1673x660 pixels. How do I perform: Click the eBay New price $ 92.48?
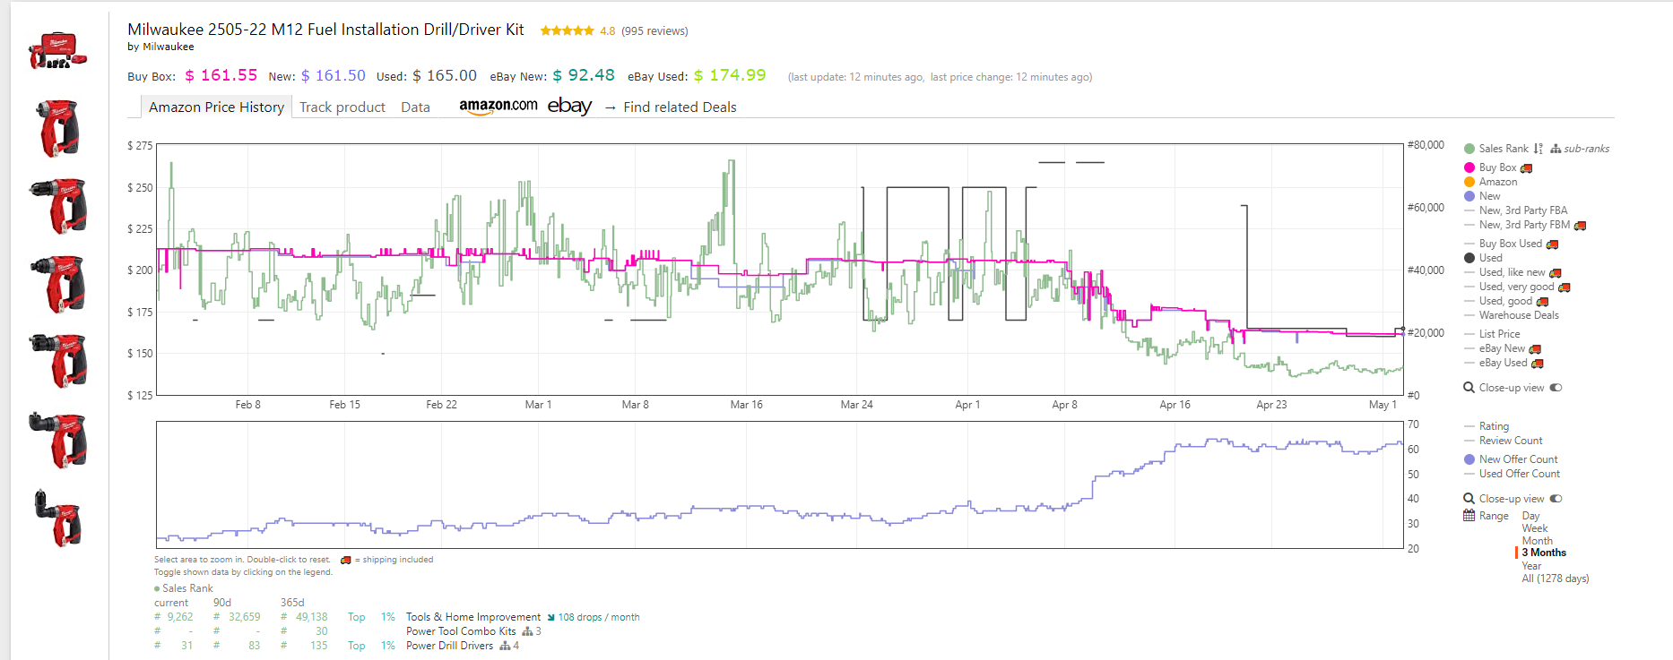[584, 75]
